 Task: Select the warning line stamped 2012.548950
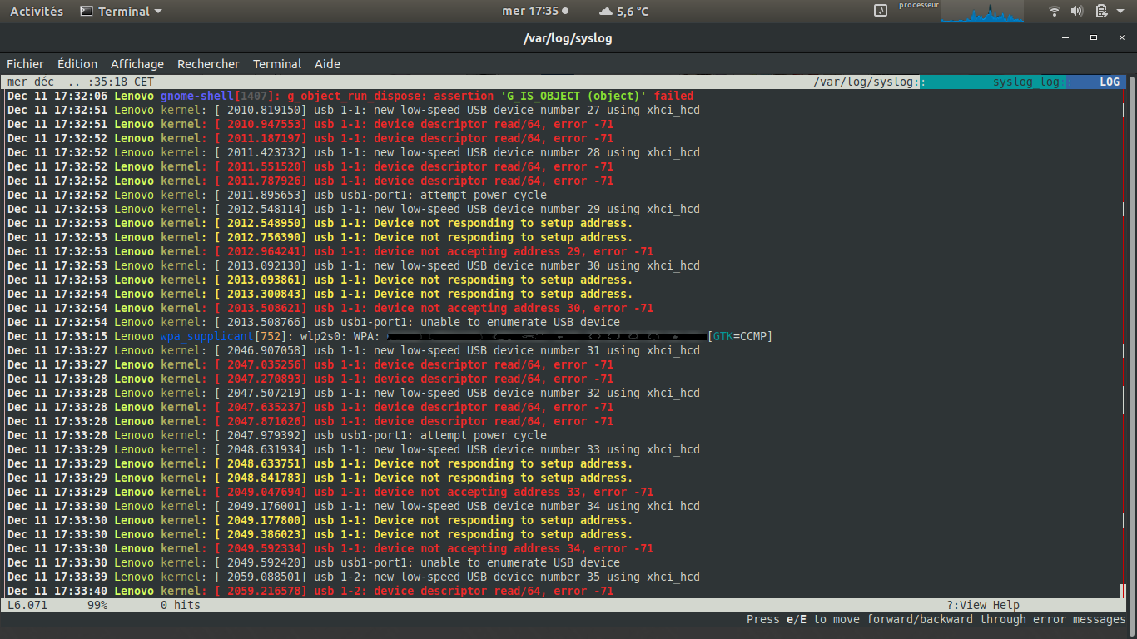(320, 223)
